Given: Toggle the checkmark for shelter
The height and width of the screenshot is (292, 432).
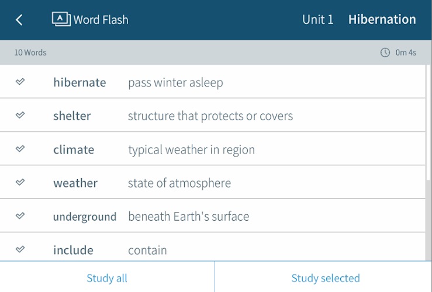Looking at the screenshot, I should [x=20, y=115].
